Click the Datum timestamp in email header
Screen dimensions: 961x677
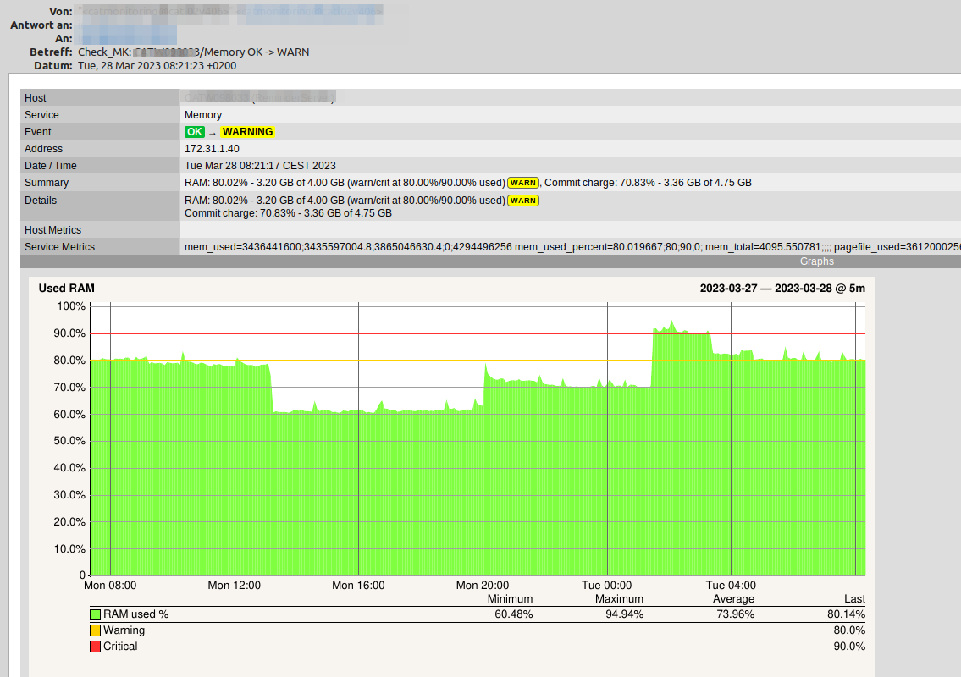[157, 65]
